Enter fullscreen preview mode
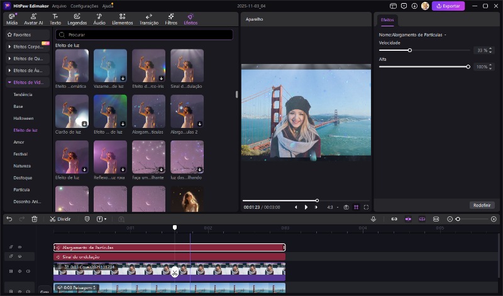 coord(367,207)
